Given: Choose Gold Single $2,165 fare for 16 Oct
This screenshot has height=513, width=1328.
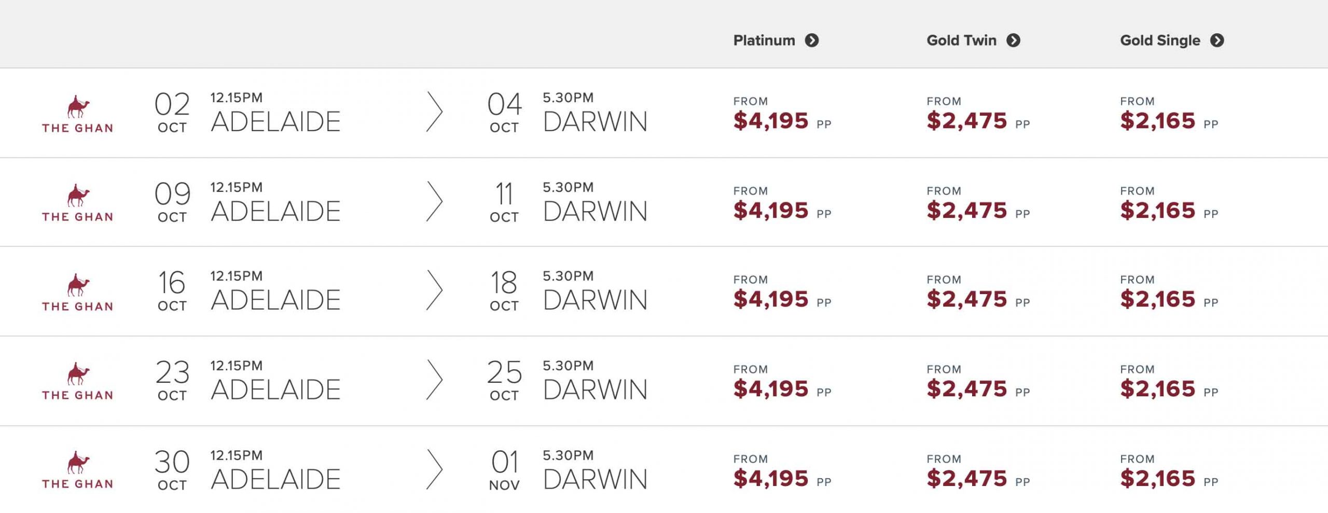Looking at the screenshot, I should pos(1157,299).
